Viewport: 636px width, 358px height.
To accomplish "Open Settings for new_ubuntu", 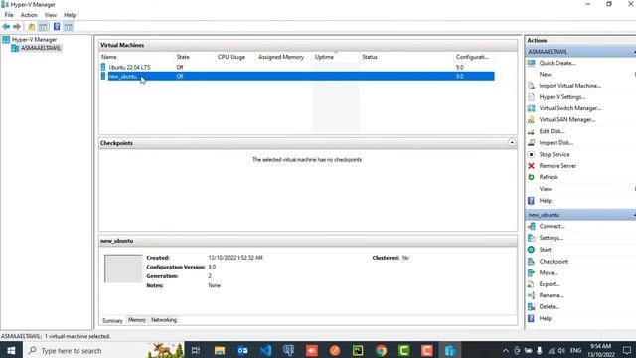I will point(551,238).
